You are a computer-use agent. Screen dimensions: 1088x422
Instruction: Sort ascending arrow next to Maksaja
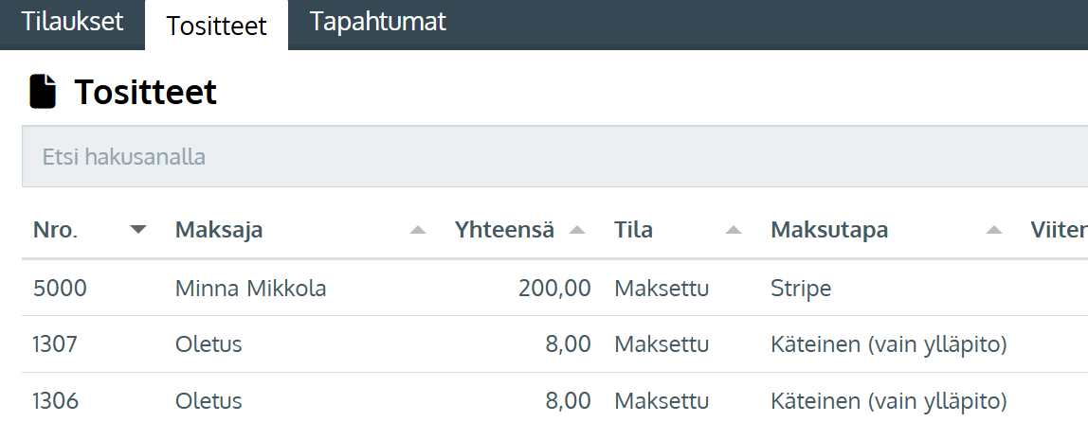[418, 230]
